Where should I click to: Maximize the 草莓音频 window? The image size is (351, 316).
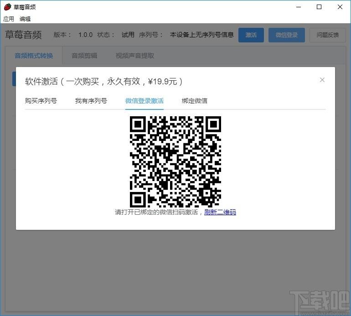point(319,7)
